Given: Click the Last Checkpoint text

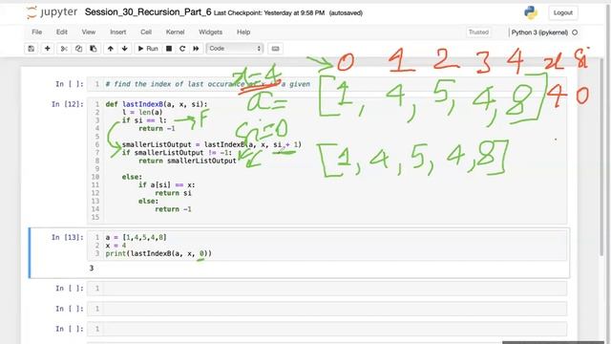Looking at the screenshot, I should pos(269,12).
